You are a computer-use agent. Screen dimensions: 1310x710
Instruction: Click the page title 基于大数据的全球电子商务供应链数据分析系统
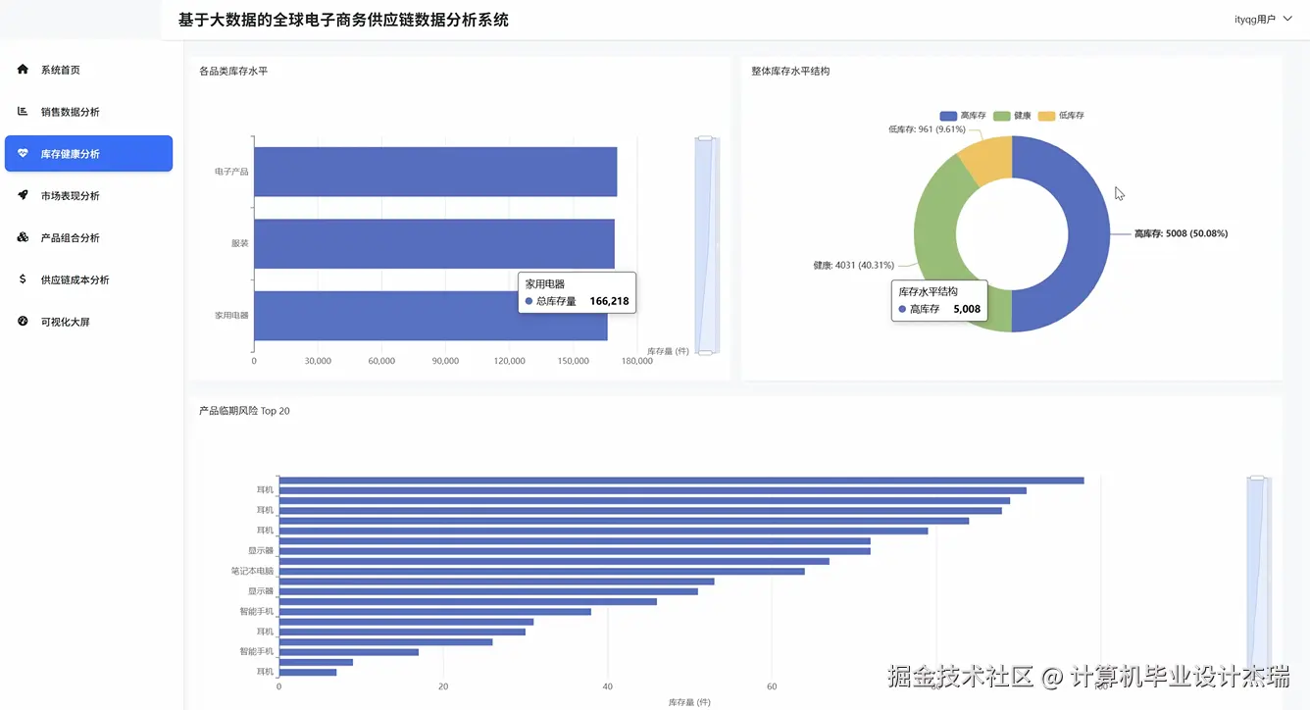pos(343,20)
